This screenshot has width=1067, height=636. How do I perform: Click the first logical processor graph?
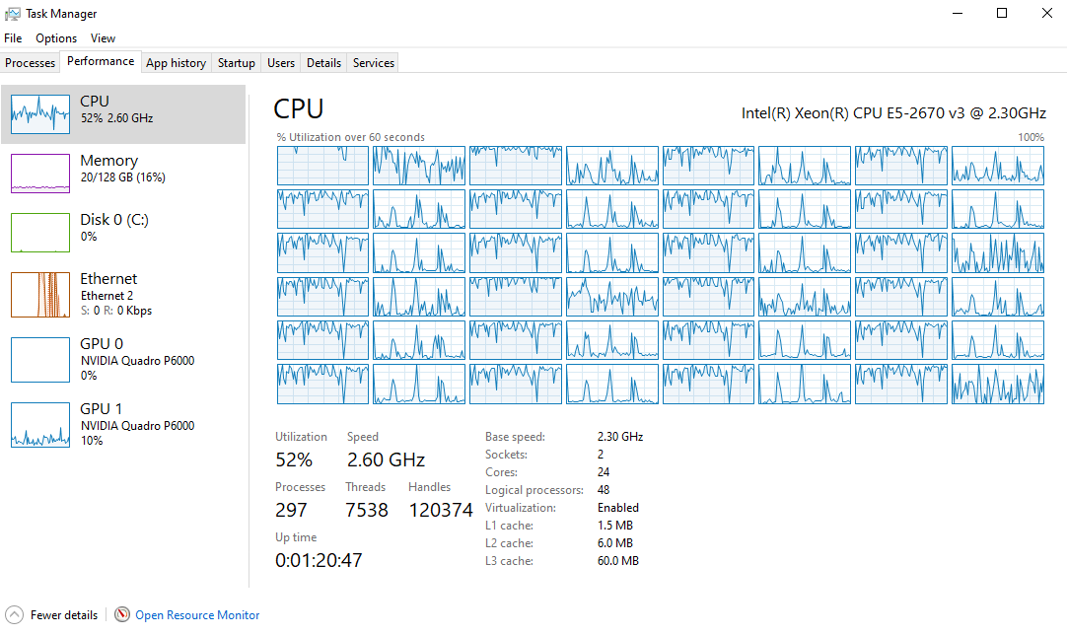pyautogui.click(x=322, y=165)
